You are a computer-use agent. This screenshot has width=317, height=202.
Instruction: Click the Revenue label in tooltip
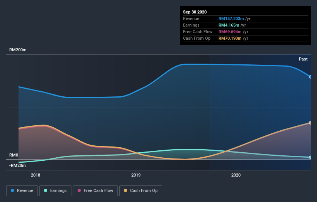tap(191, 19)
